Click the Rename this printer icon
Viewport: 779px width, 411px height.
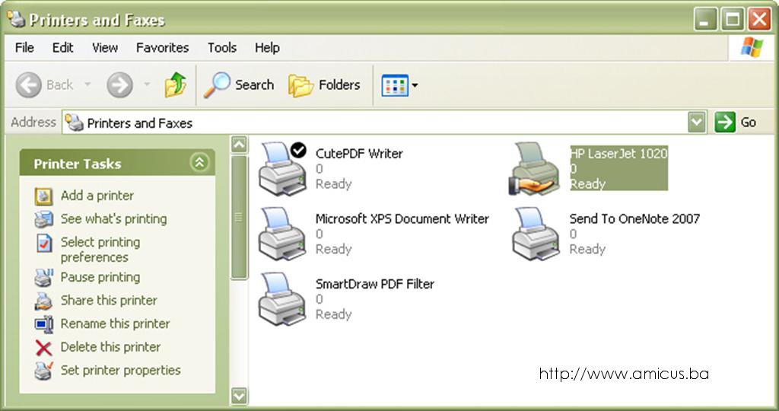43,324
